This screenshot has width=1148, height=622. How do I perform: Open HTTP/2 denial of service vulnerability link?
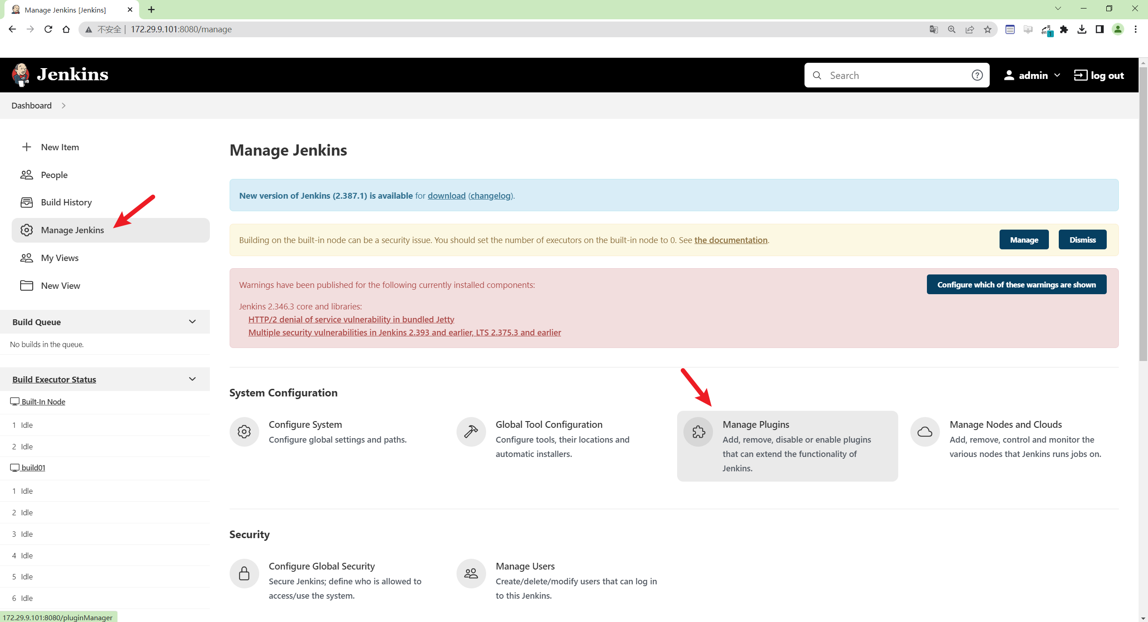point(351,319)
